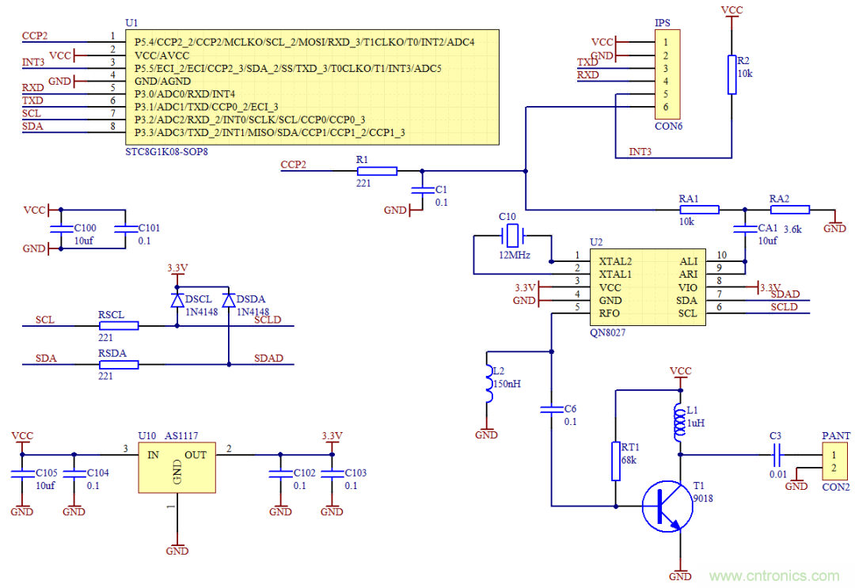This screenshot has height=588, width=855.
Task: Select the L1 1uH inductor symbol
Action: (679, 422)
